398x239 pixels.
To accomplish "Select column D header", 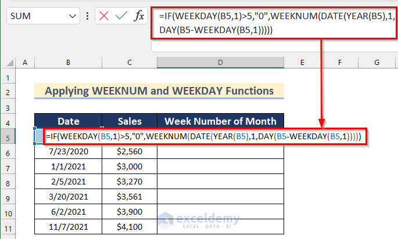I will pos(220,63).
